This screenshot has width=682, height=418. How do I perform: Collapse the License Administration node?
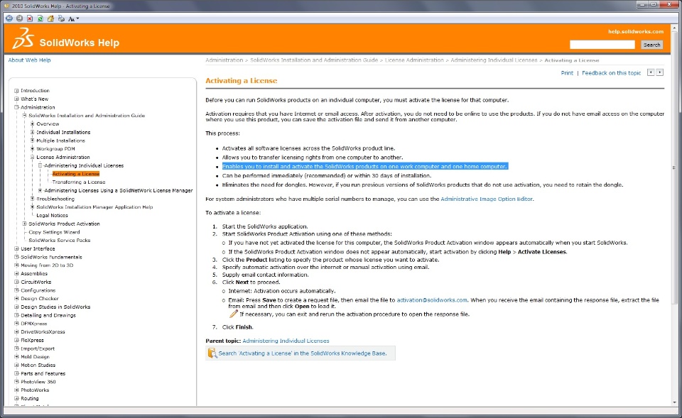(32, 158)
